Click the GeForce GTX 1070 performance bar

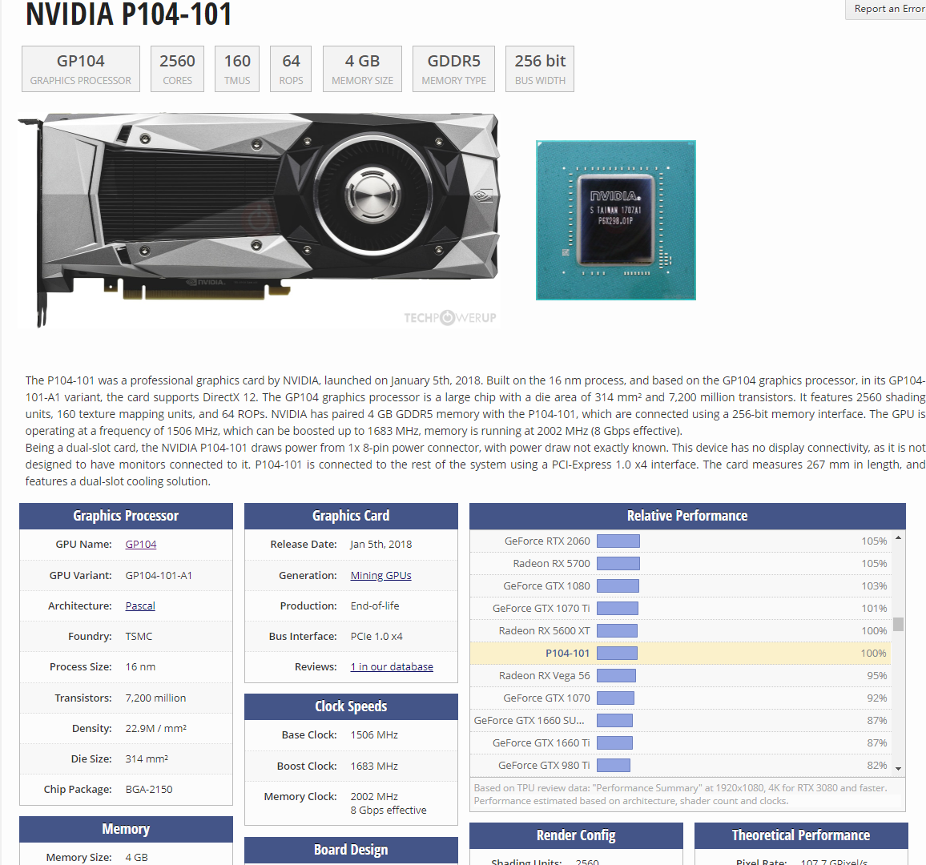click(615, 698)
